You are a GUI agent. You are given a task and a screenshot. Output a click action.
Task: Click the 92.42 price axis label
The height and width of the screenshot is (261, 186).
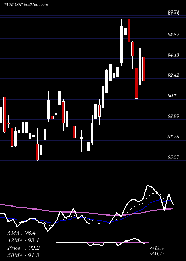pyautogui.click(x=173, y=75)
